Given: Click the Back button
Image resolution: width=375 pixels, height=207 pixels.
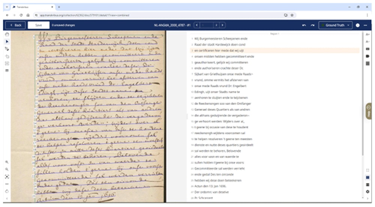Looking at the screenshot, I should pyautogui.click(x=15, y=25).
